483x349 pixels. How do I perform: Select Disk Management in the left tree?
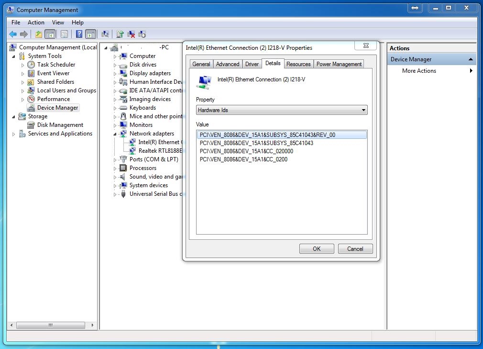[x=60, y=125]
